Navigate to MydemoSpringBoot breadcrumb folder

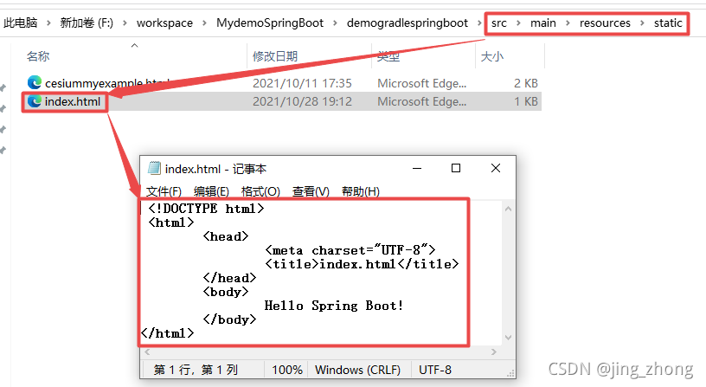270,23
